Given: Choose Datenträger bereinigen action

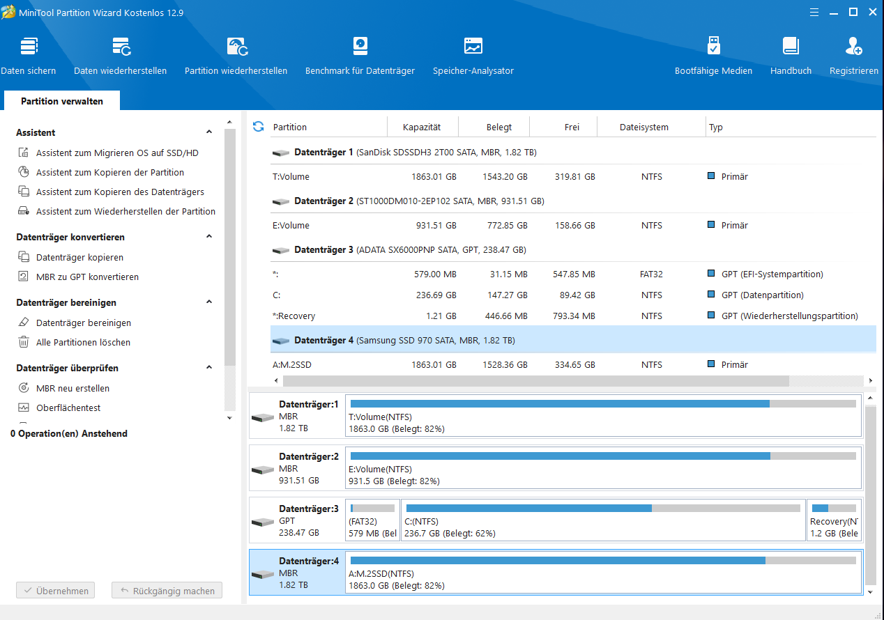Looking at the screenshot, I should click(84, 323).
